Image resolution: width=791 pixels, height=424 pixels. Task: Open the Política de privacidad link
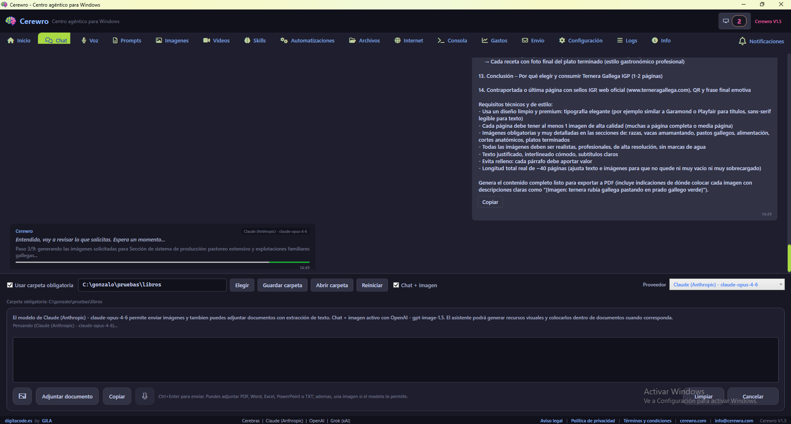coord(593,420)
